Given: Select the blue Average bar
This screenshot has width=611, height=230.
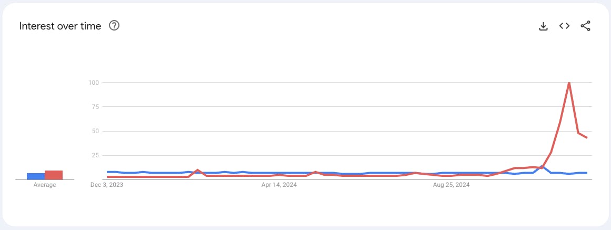Looking at the screenshot, I should pos(35,176).
